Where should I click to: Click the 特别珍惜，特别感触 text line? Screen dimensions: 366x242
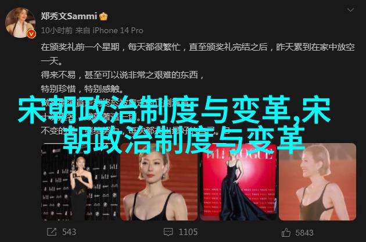(82, 89)
